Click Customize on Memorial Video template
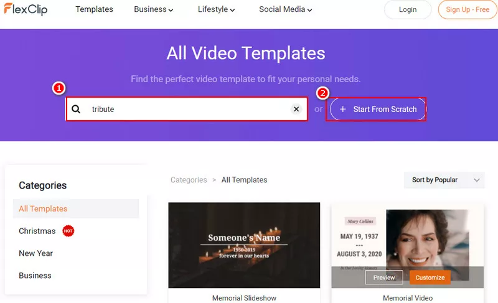The height and width of the screenshot is (303, 498). coord(430,277)
